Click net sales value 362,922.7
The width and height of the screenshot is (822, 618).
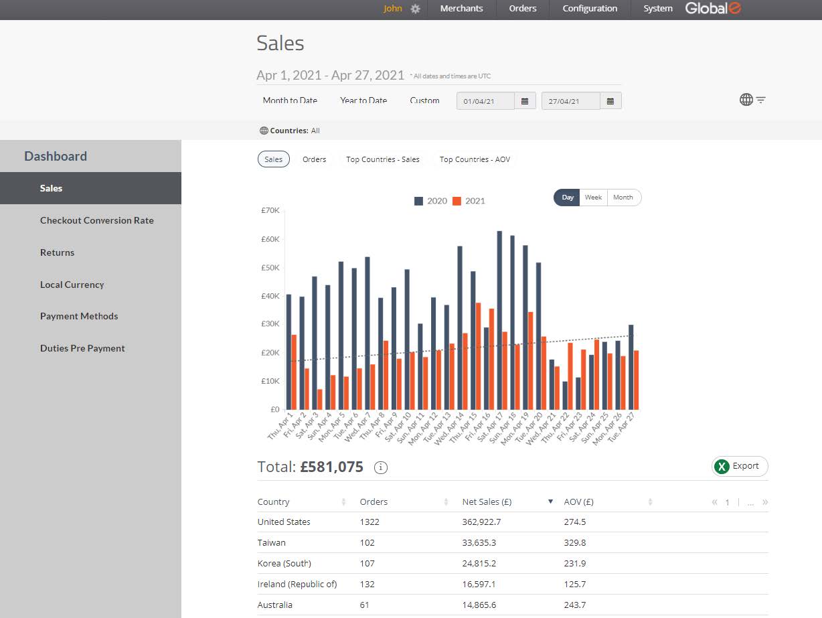point(481,522)
